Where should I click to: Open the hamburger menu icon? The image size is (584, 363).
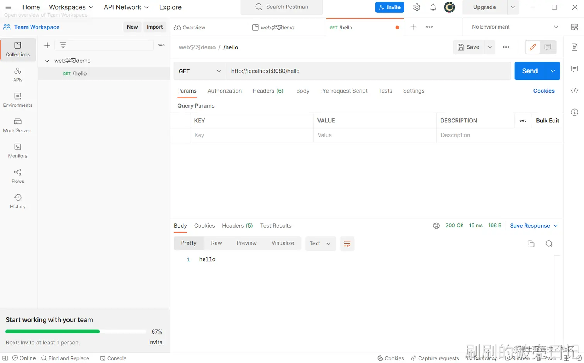[x=8, y=7]
